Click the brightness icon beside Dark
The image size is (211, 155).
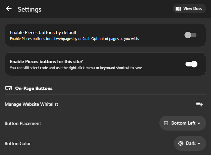(181, 143)
